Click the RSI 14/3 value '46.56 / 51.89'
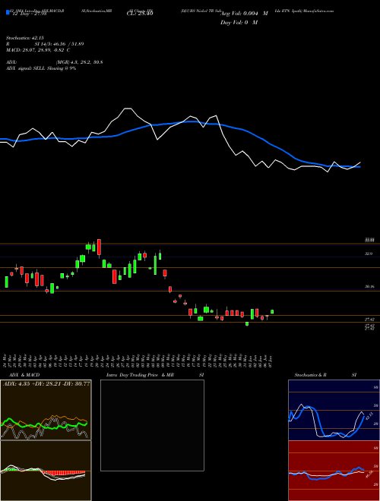Viewport: 380px width, 501px height. [68, 44]
